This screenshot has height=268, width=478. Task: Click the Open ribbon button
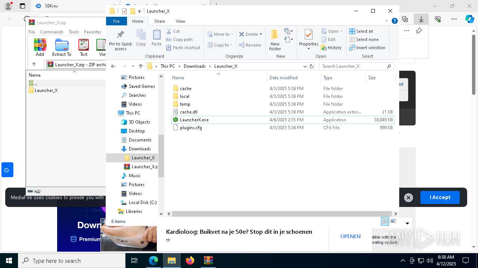pos(332,31)
